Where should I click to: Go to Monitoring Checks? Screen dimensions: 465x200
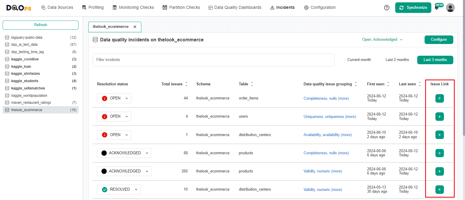[x=133, y=8]
